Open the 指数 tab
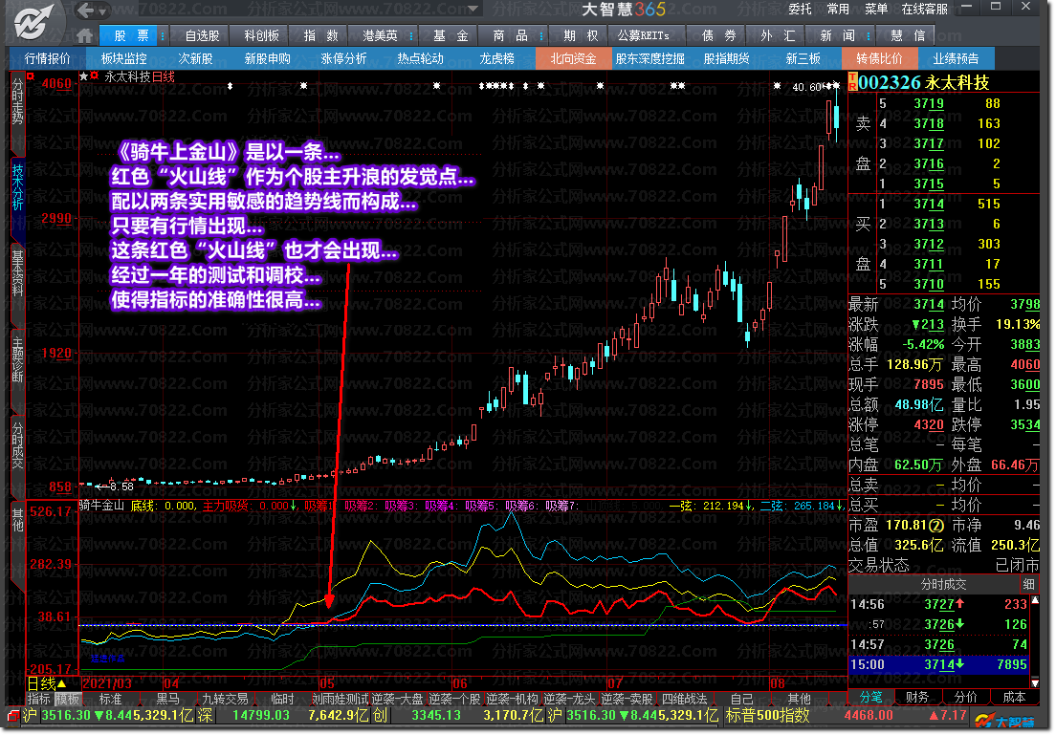 point(320,35)
